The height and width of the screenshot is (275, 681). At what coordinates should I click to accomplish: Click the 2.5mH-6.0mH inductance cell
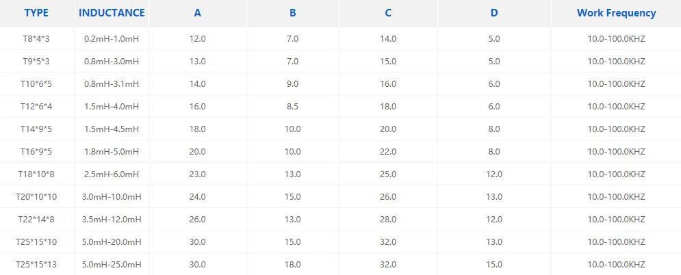(112, 174)
